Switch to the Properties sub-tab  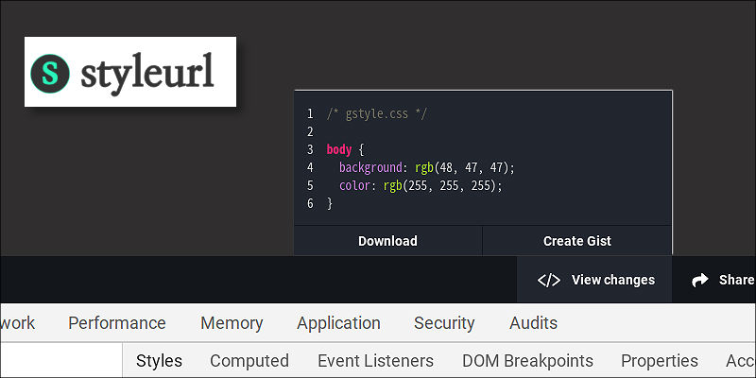[659, 361]
